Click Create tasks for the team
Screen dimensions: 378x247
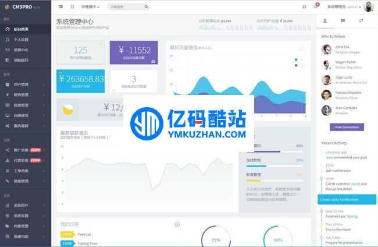[x=347, y=199]
